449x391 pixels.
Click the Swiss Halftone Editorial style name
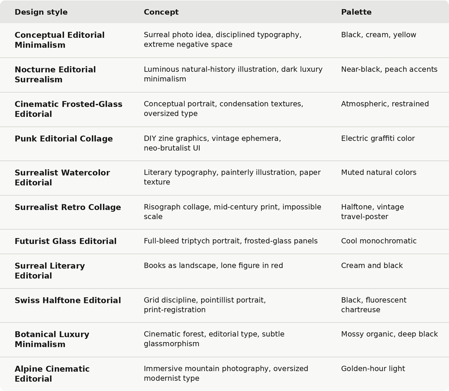coord(68,300)
